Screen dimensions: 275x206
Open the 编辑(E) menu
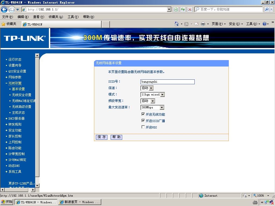coord(23,17)
